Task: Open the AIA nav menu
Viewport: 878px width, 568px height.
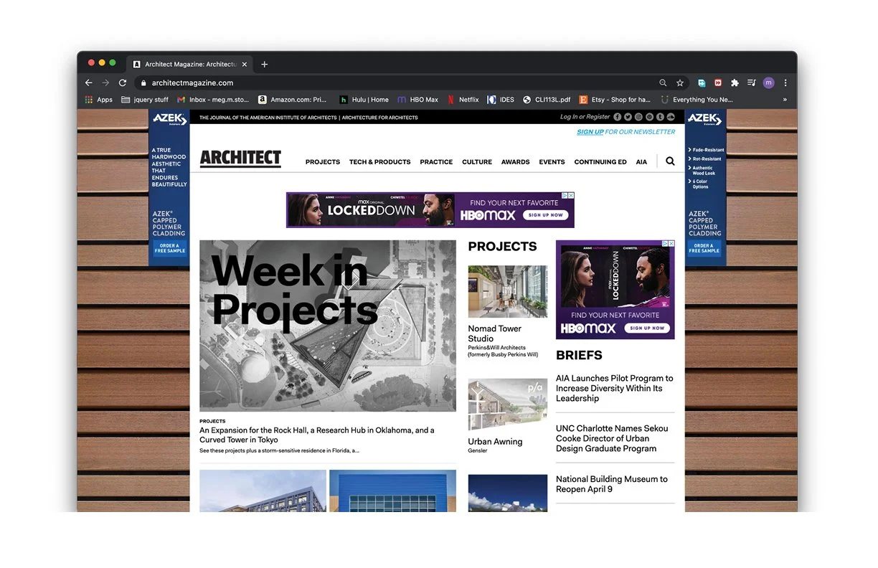Action: coord(641,162)
